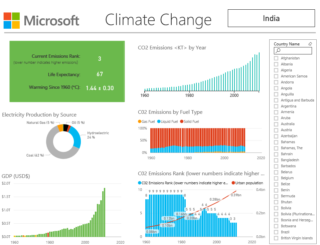Image resolution: width=320 pixels, height=245 pixels.
Task: Click the Solid Fuel legend marker
Action: [x=182, y=121]
